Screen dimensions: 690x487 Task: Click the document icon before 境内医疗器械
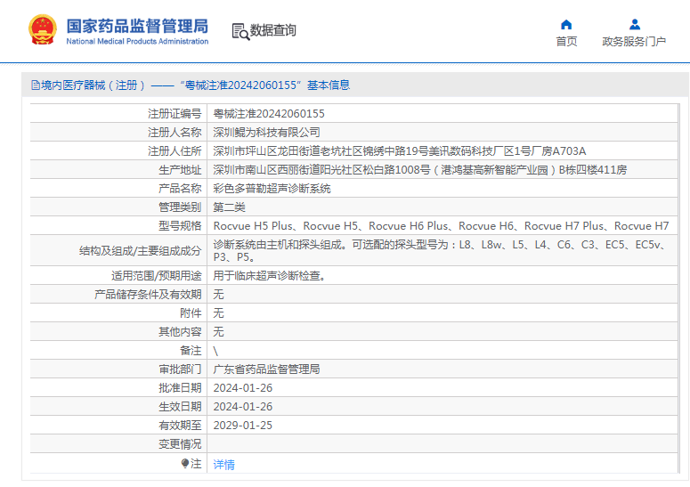click(35, 85)
